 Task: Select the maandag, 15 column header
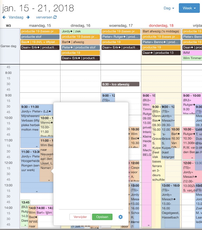tap(40, 25)
